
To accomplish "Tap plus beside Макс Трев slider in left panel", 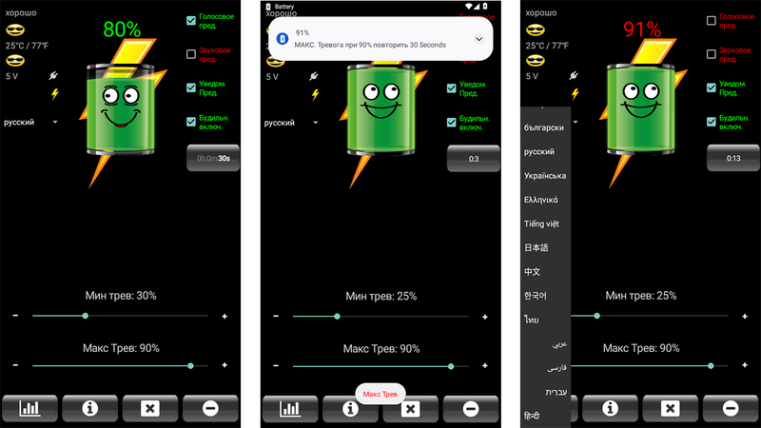I will [224, 365].
